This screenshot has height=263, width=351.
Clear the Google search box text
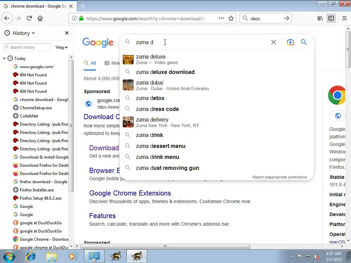pyautogui.click(x=273, y=42)
